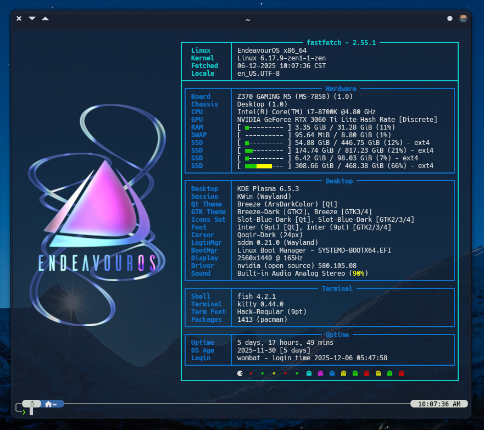
Task: Click the "~" window title text
Action: coord(248,19)
